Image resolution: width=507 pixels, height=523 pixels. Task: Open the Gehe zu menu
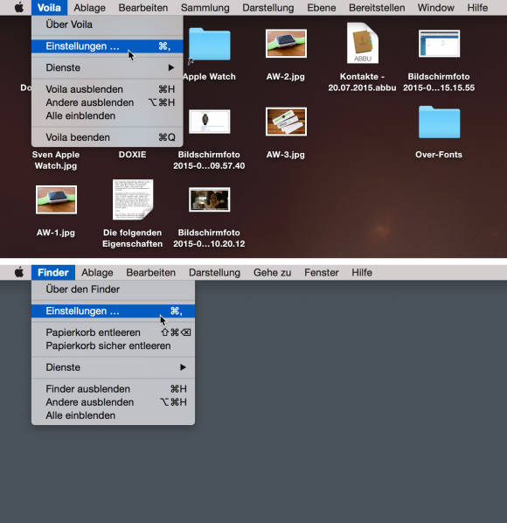click(273, 272)
